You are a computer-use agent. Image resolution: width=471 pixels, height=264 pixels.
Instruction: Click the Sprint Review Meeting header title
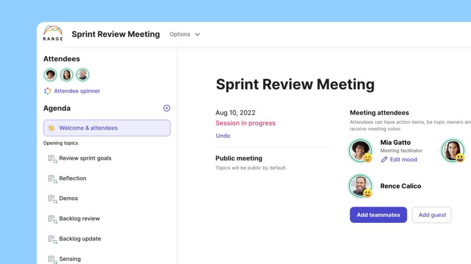[116, 34]
